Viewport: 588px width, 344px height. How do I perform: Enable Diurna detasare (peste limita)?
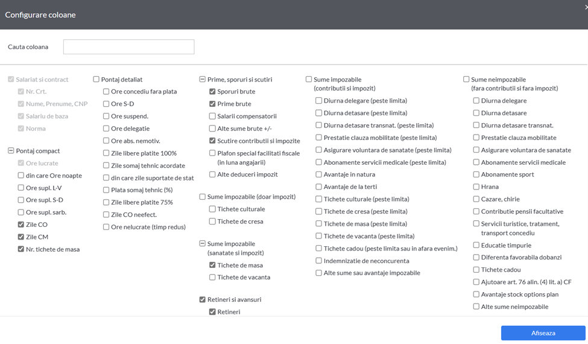point(319,113)
